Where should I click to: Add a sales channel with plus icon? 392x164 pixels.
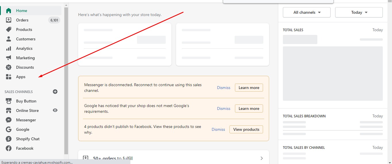[x=55, y=92]
